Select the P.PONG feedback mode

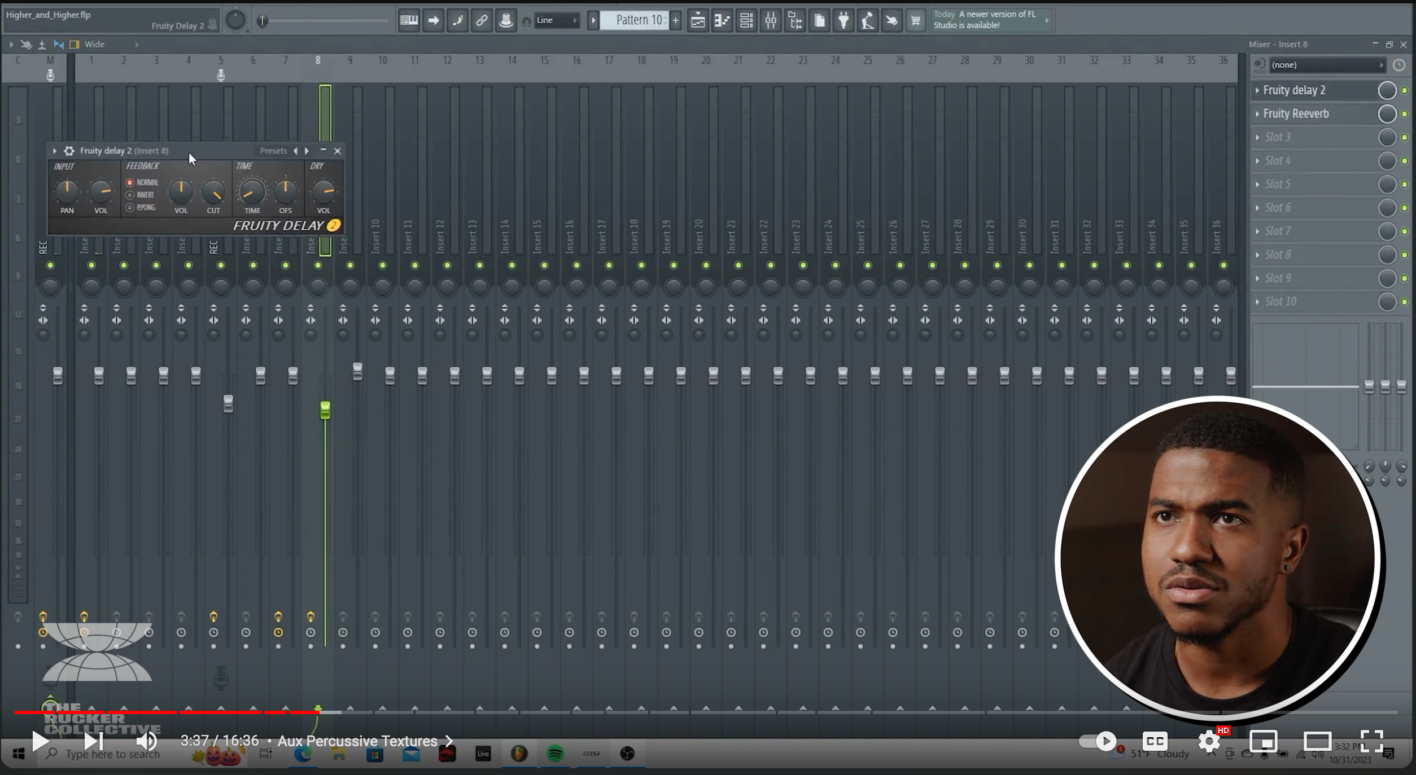point(130,207)
